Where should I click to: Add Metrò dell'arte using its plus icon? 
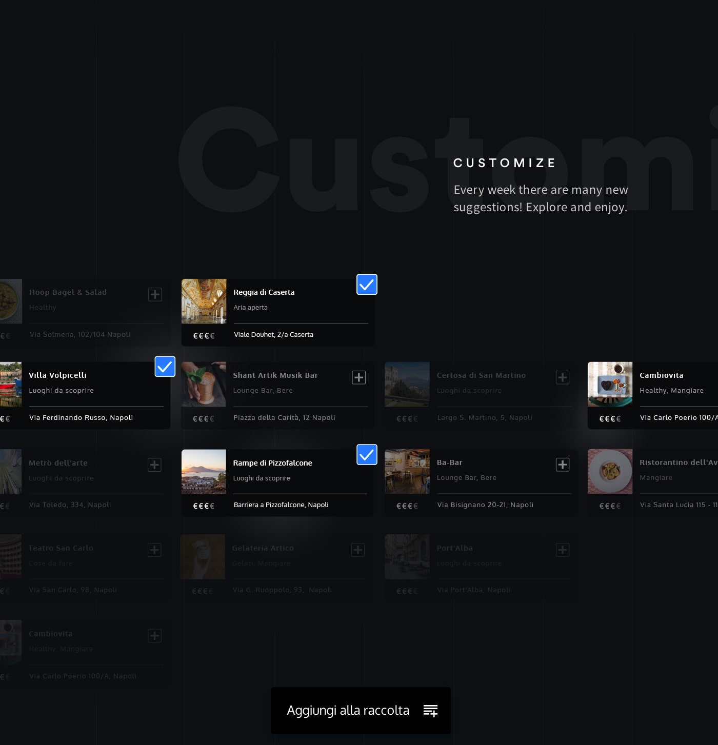(x=154, y=465)
